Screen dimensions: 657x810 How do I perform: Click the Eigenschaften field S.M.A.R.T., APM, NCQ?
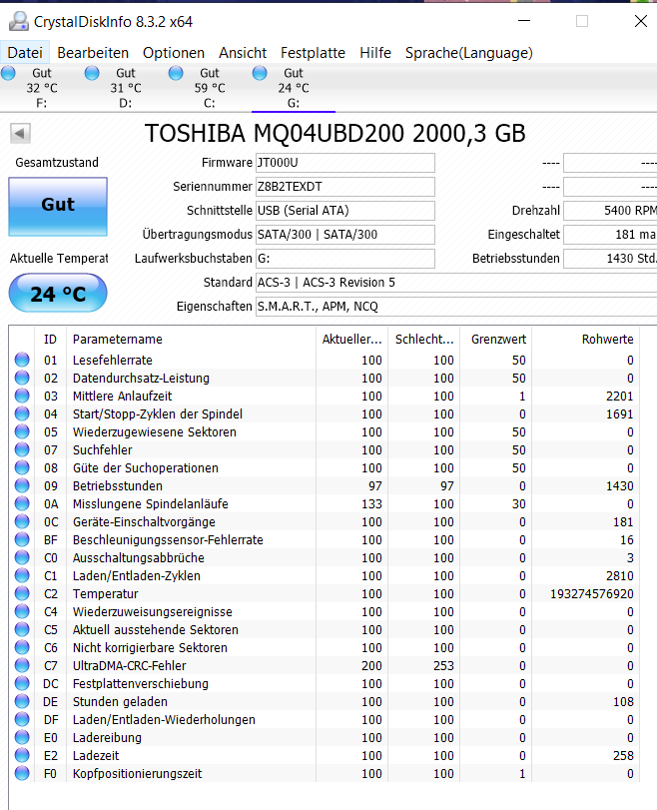[x=456, y=307]
